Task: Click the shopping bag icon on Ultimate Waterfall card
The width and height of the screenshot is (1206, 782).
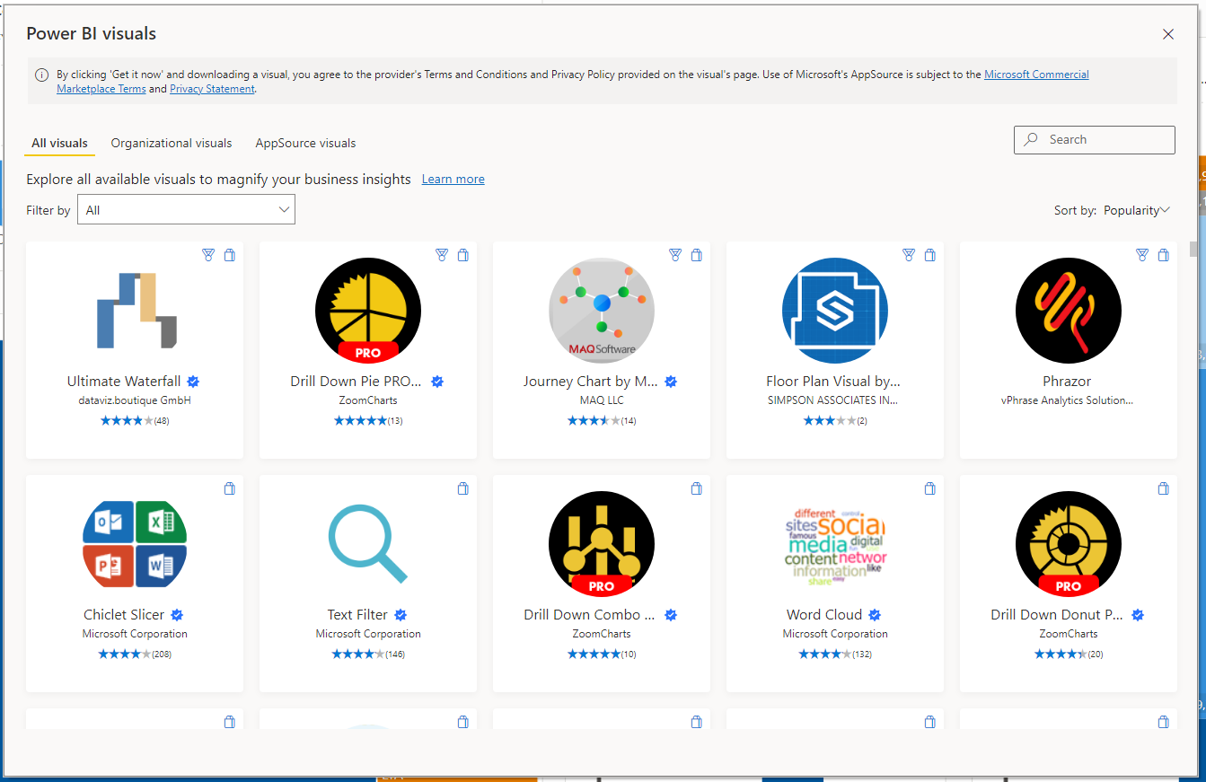Action: pyautogui.click(x=230, y=255)
